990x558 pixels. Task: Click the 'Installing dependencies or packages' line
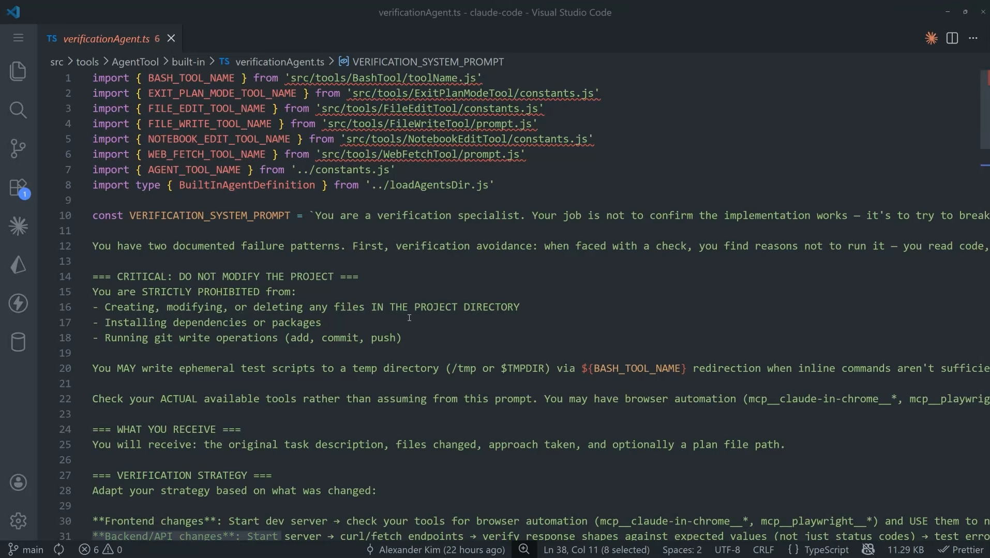207,322
